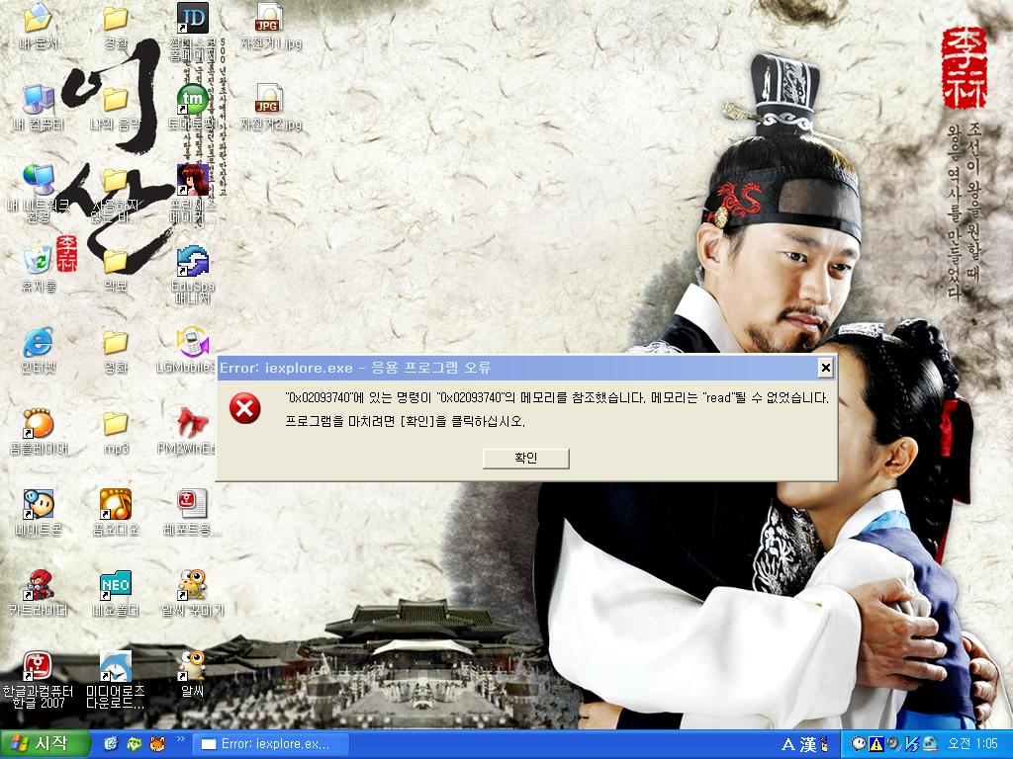
Task: Select the 프린세스 메이커 game shortcut
Action: 193,193
